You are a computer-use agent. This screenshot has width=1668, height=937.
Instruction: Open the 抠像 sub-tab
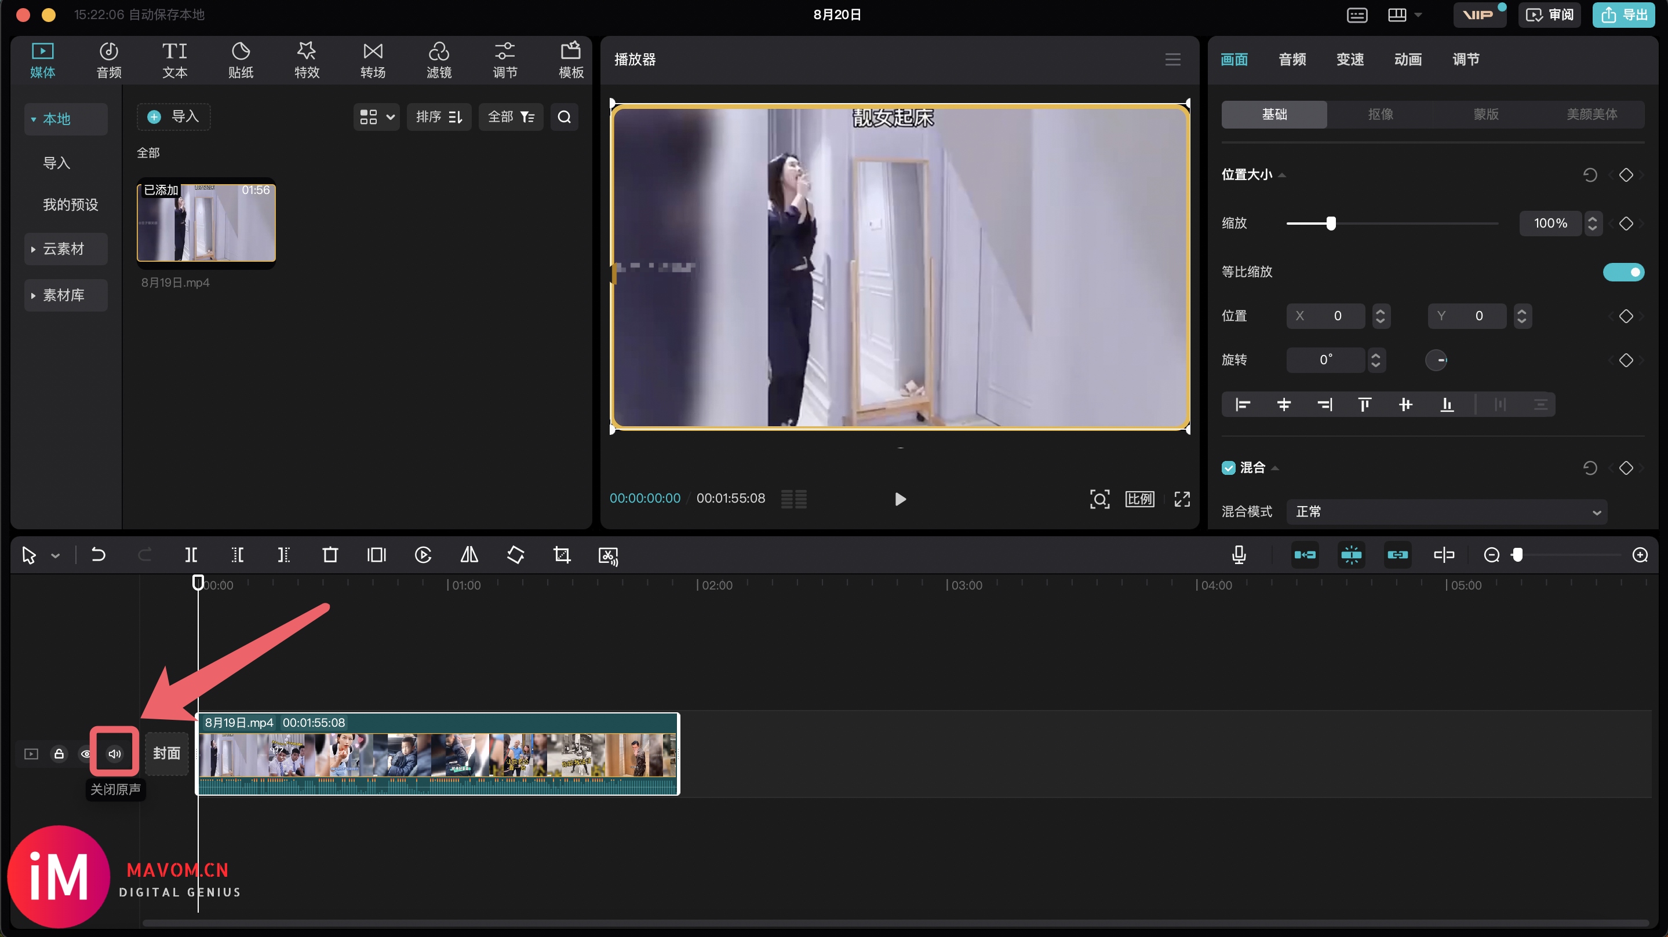coord(1380,114)
